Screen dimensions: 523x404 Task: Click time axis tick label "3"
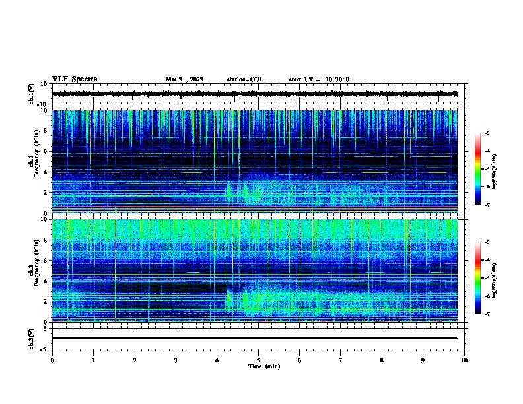tap(176, 360)
